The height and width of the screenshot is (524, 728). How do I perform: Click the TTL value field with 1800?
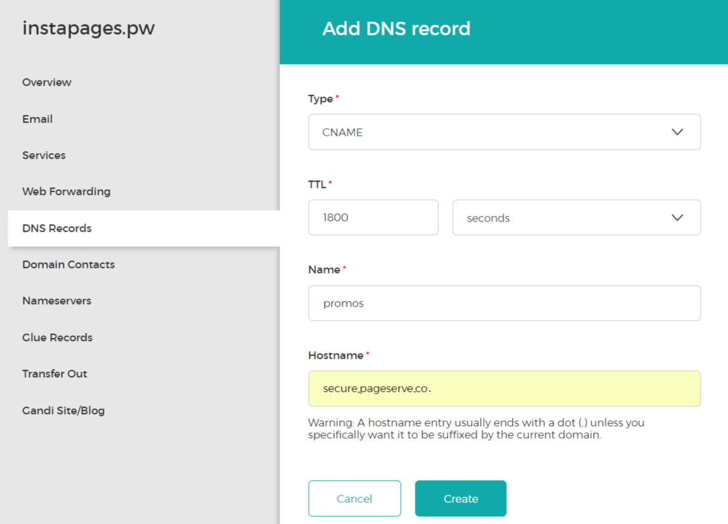click(x=373, y=218)
